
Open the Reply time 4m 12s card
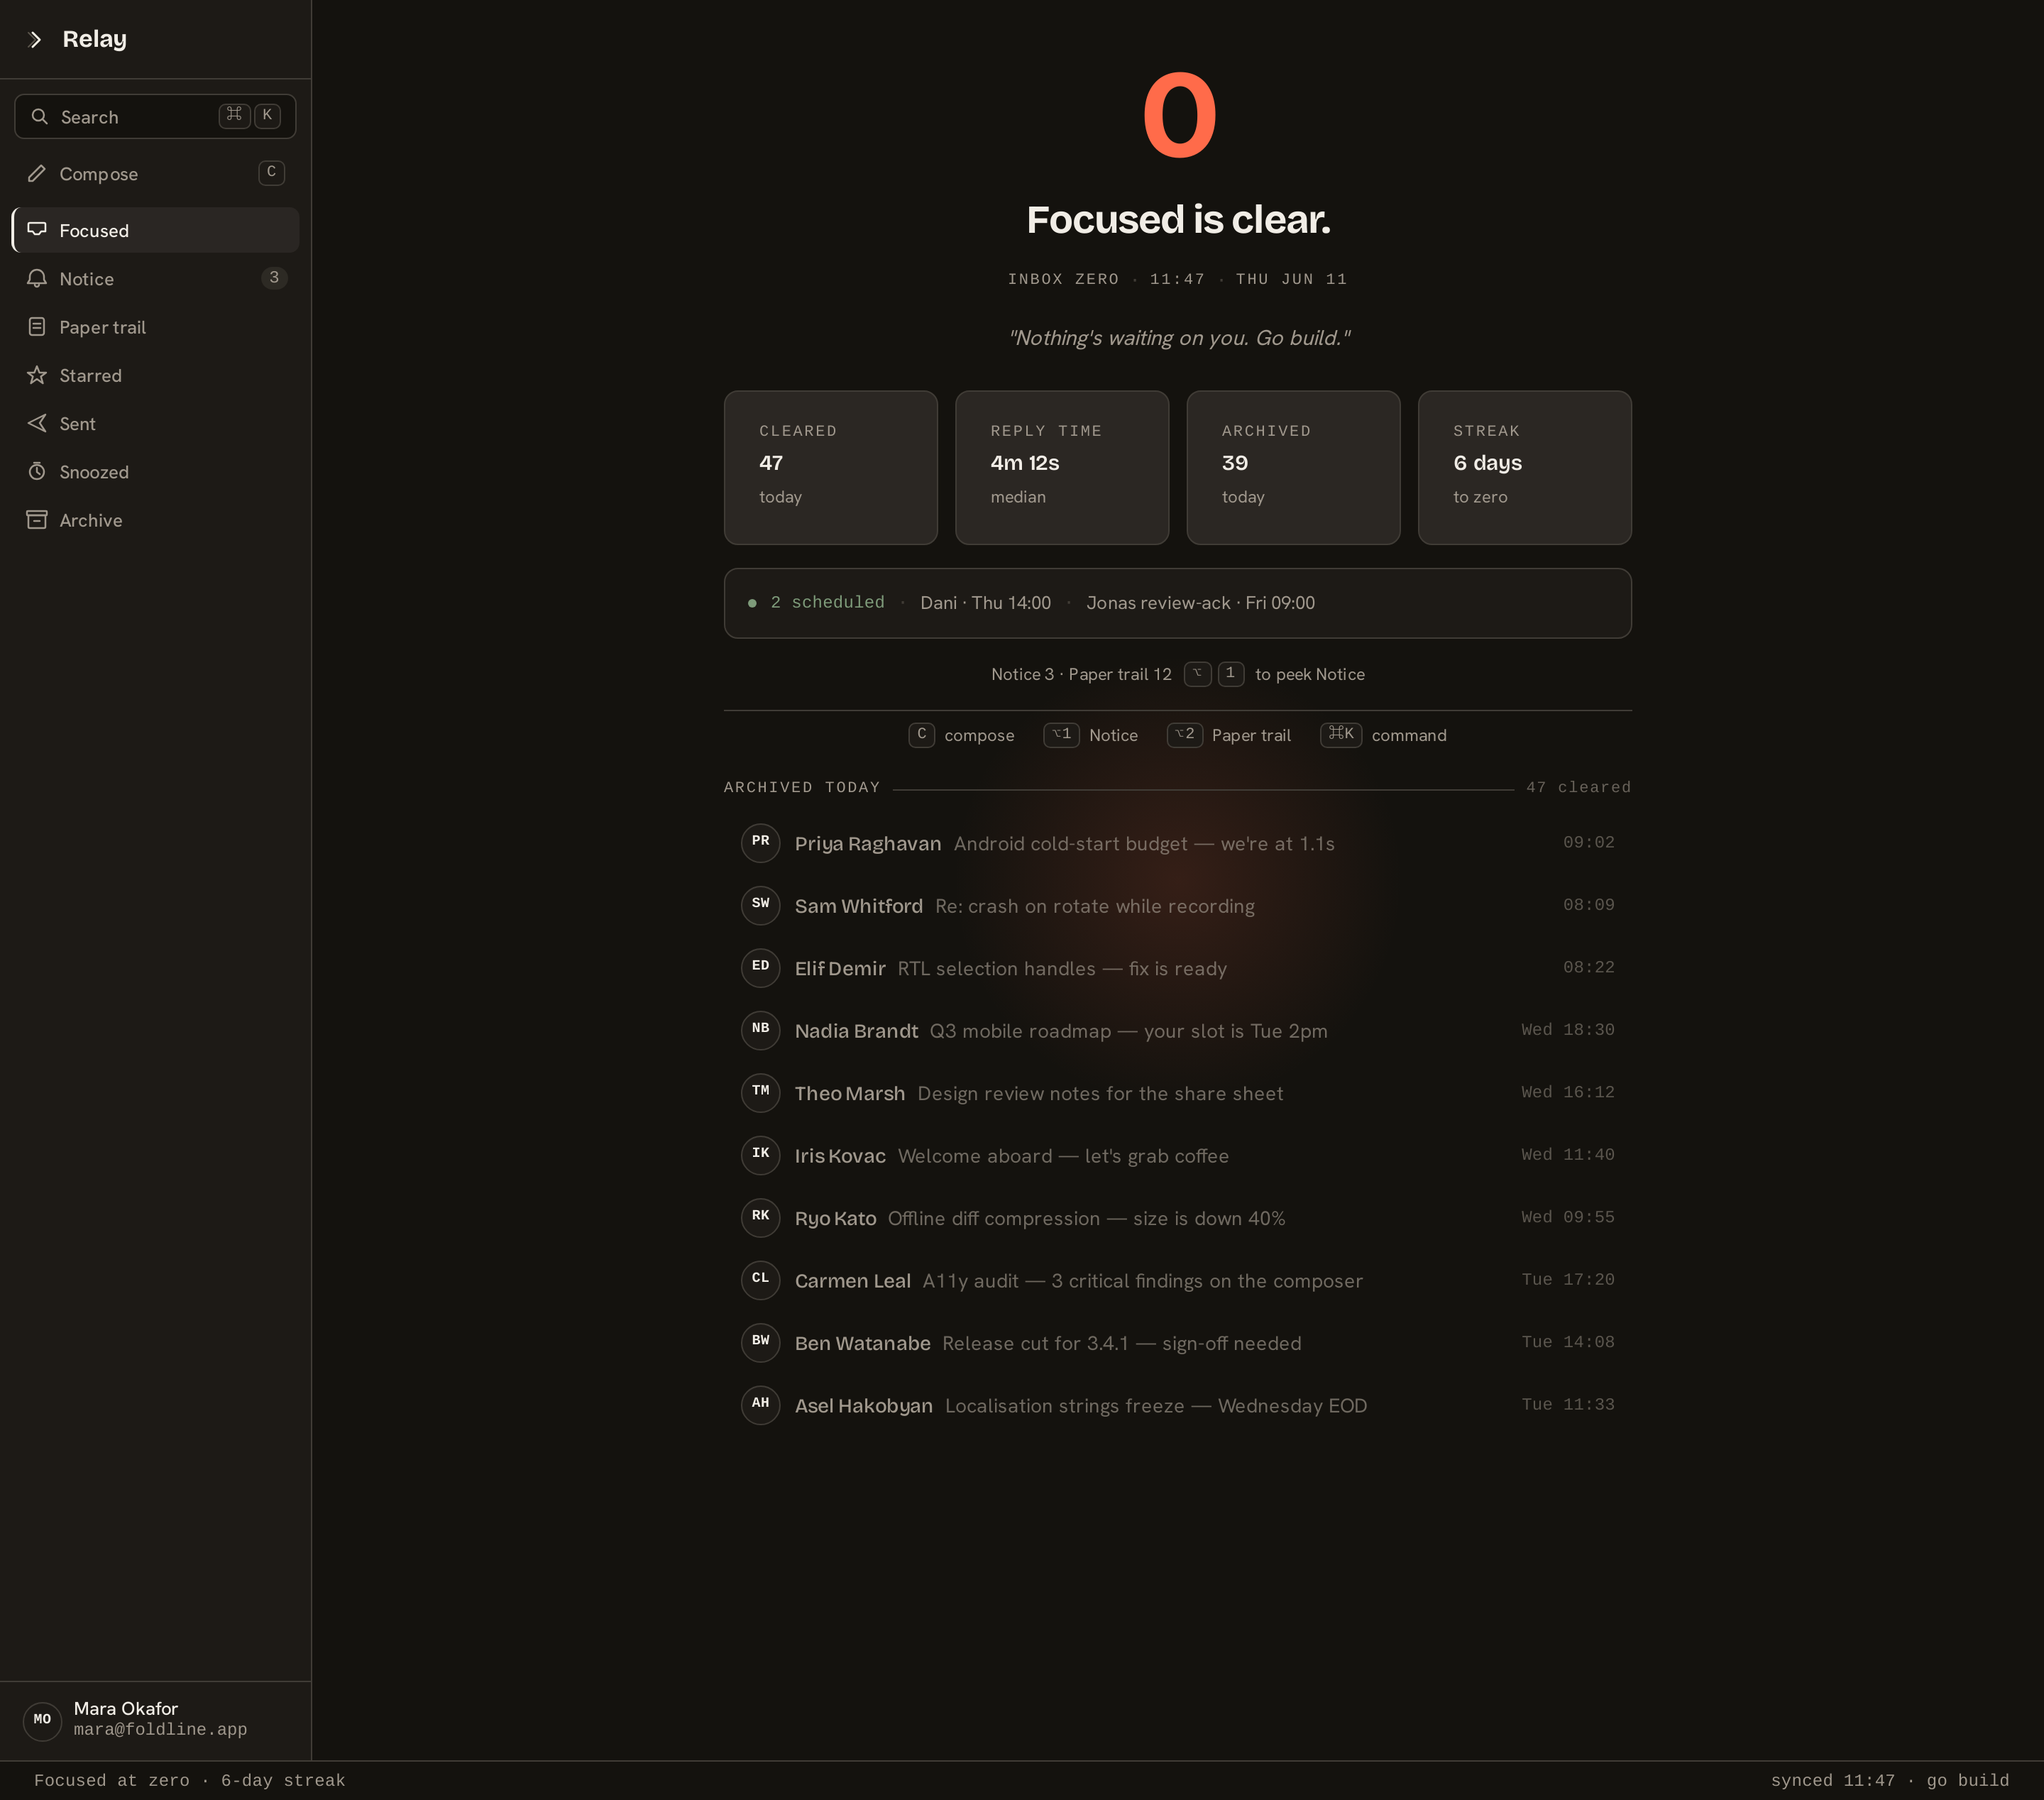pyautogui.click(x=1061, y=468)
